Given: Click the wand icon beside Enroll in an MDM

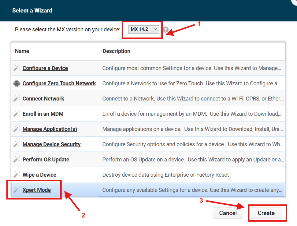Looking at the screenshot, I should pyautogui.click(x=17, y=114).
